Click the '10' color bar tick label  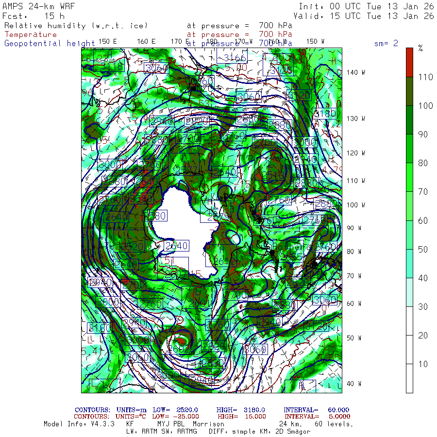tap(423, 364)
